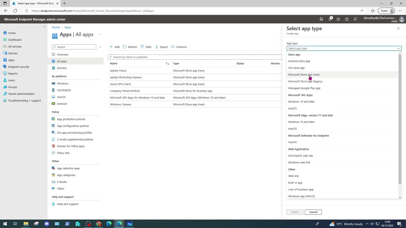Open the Apps breadcrumb link
406x228 pixels.
point(68,27)
